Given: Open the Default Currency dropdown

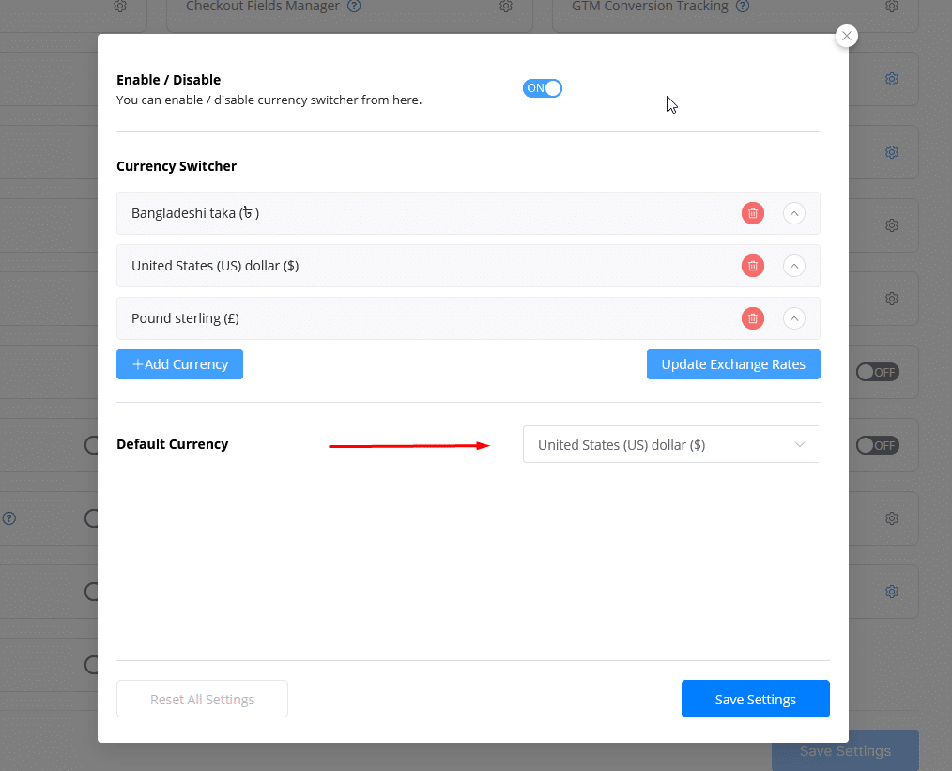Looking at the screenshot, I should click(x=670, y=444).
